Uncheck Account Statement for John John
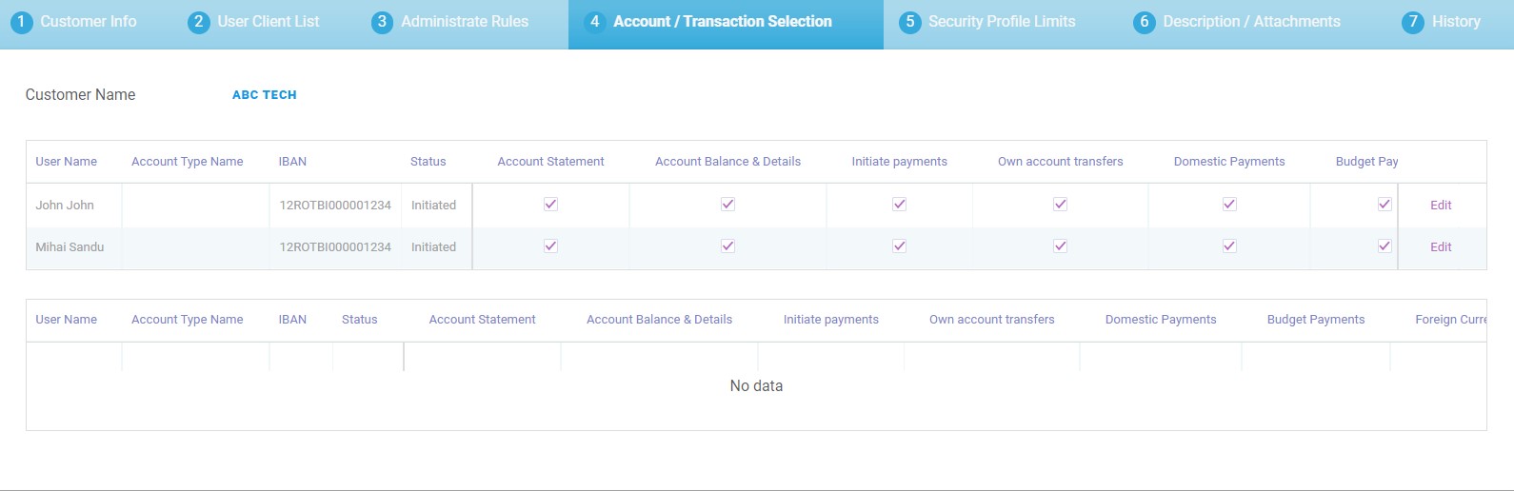The height and width of the screenshot is (491, 1514). pyautogui.click(x=550, y=205)
